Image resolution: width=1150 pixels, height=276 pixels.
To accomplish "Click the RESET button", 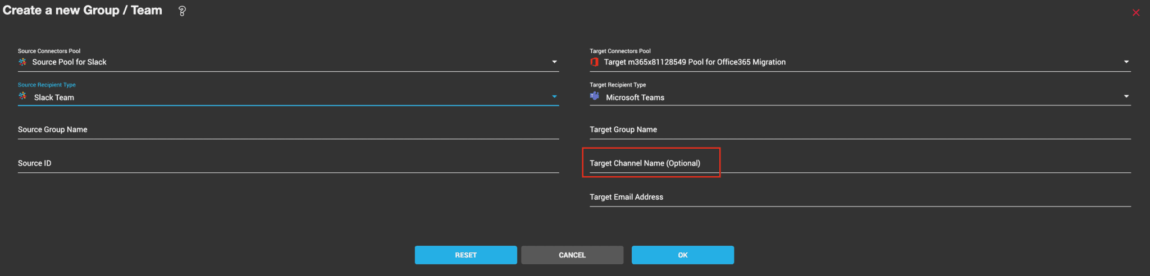I will point(466,255).
